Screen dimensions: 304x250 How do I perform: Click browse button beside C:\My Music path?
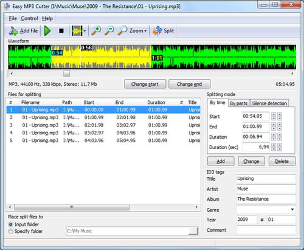pos(193,231)
